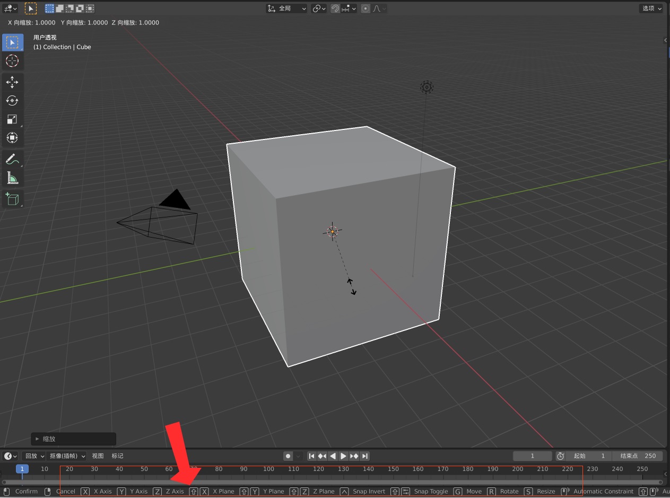The width and height of the screenshot is (670, 498).
Task: Pick the Annotate pencil tool
Action: pos(12,159)
